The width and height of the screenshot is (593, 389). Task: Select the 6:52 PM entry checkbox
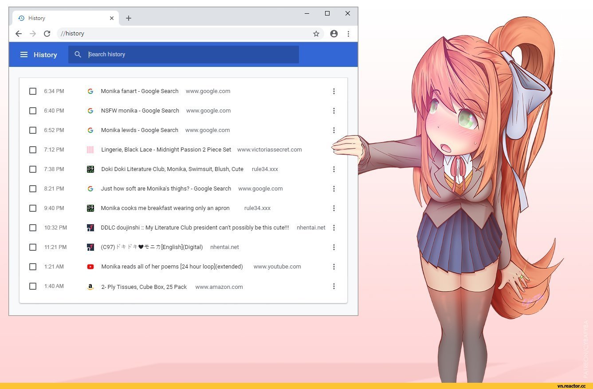[x=33, y=130]
